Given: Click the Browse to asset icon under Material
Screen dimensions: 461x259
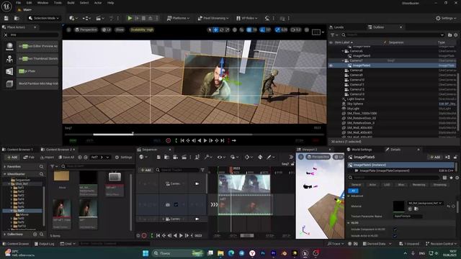Looking at the screenshot, I should (x=416, y=209).
